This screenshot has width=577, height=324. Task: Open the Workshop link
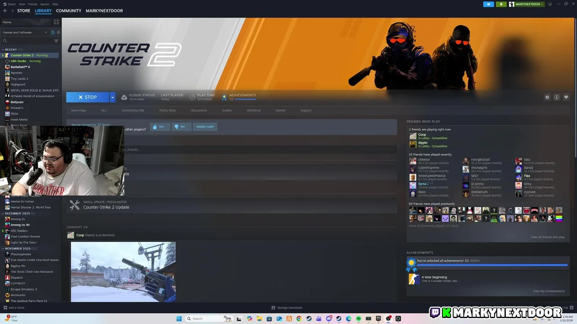[253, 110]
